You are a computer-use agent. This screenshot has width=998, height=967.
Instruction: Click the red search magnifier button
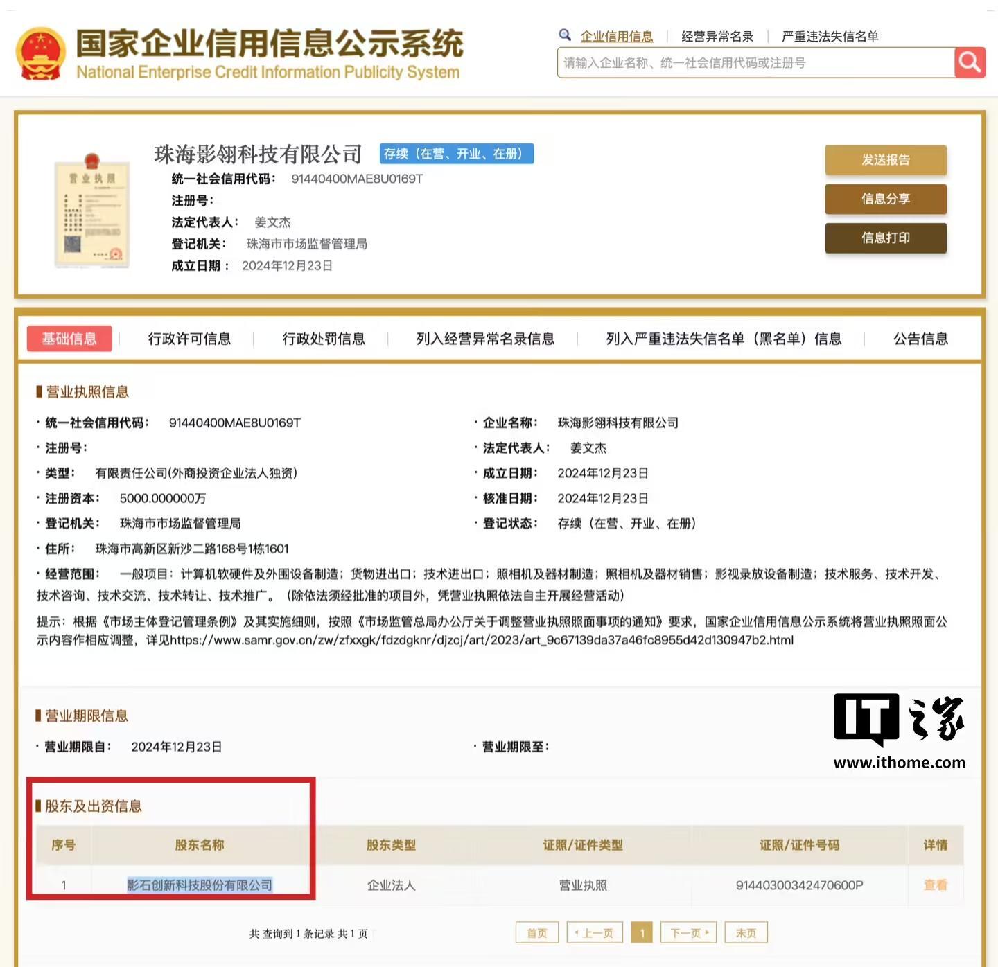(x=970, y=63)
